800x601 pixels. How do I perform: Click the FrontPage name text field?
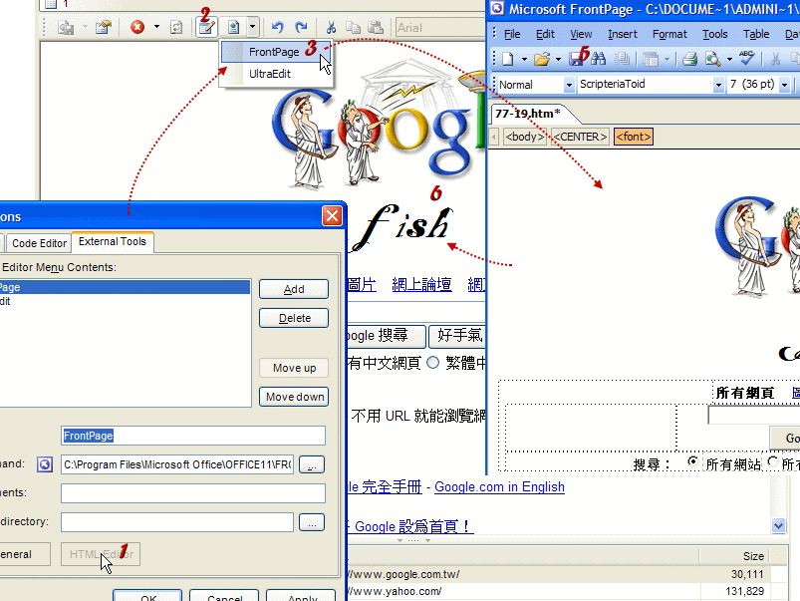tap(193, 436)
